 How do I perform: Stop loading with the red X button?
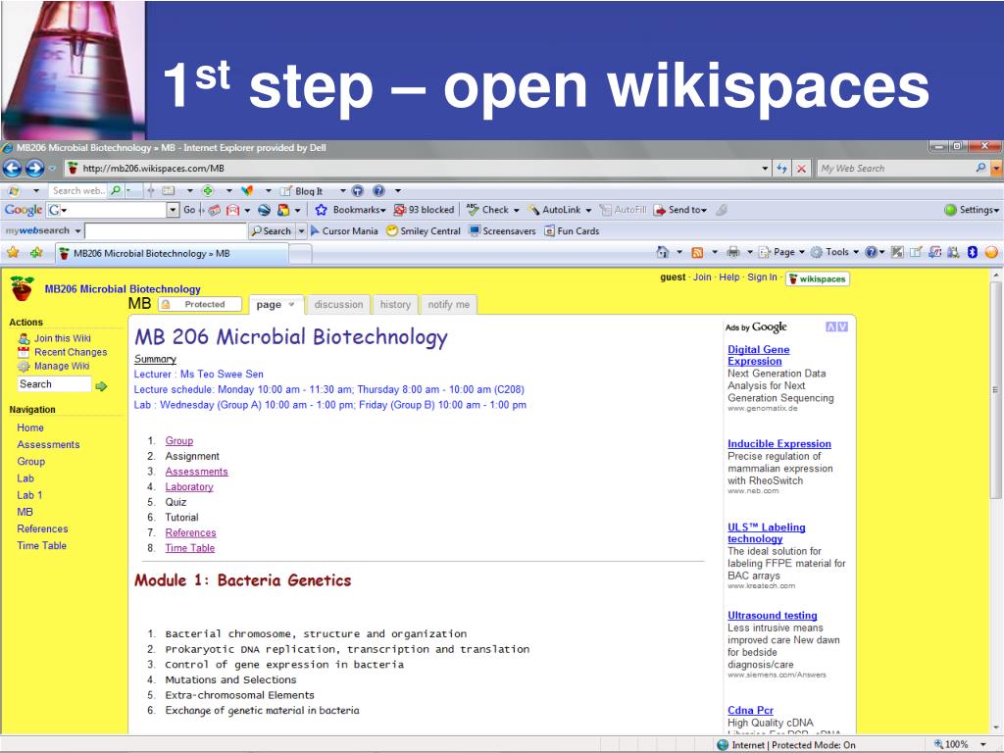point(801,169)
